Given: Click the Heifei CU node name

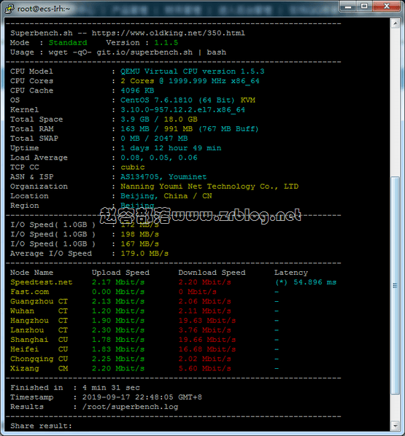Looking at the screenshot, I should point(39,349).
